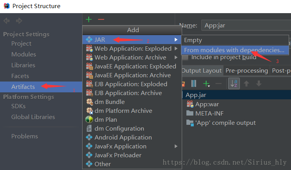Image resolution: width=291 pixels, height=170 pixels.
Task: Switch to the Post-processing tab
Action: pos(281,70)
